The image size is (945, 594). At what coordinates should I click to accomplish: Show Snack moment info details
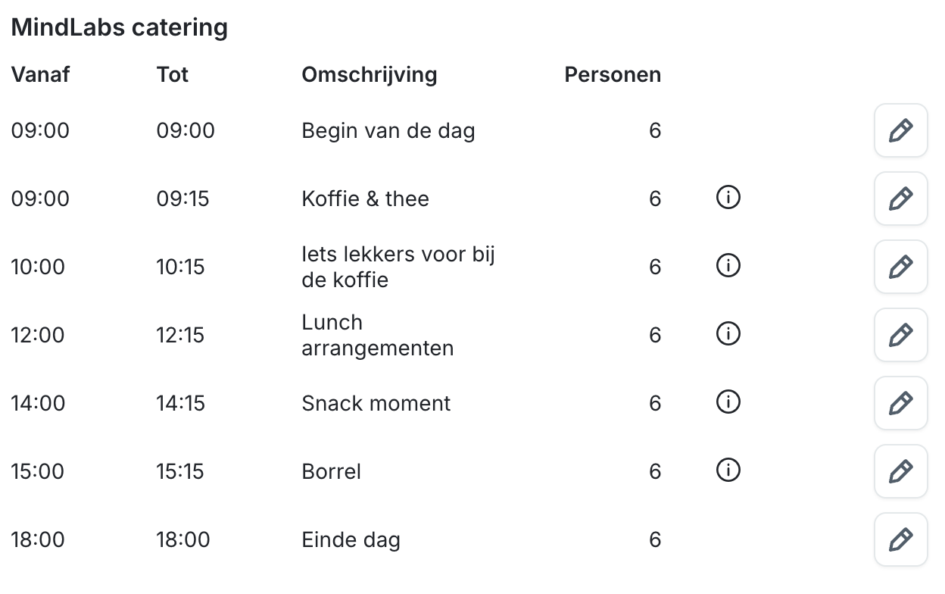tap(728, 402)
